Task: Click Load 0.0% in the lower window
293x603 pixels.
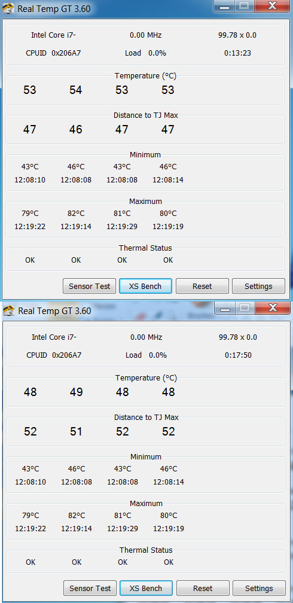Action: click(146, 355)
